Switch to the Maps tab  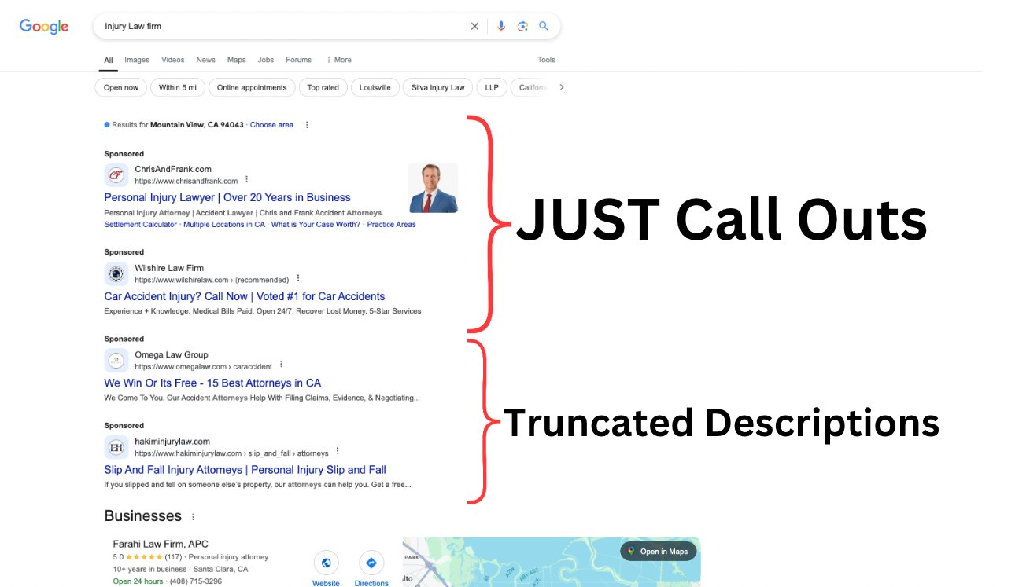(x=236, y=59)
